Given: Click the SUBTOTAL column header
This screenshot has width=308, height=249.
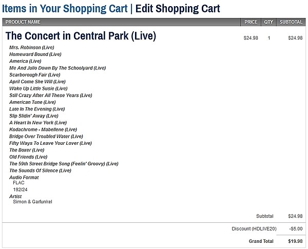Looking at the screenshot, I should click(x=291, y=22).
